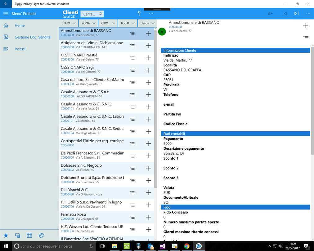314x251 pixels.
Task: Open settings gear at bottom left
Action: (41, 236)
